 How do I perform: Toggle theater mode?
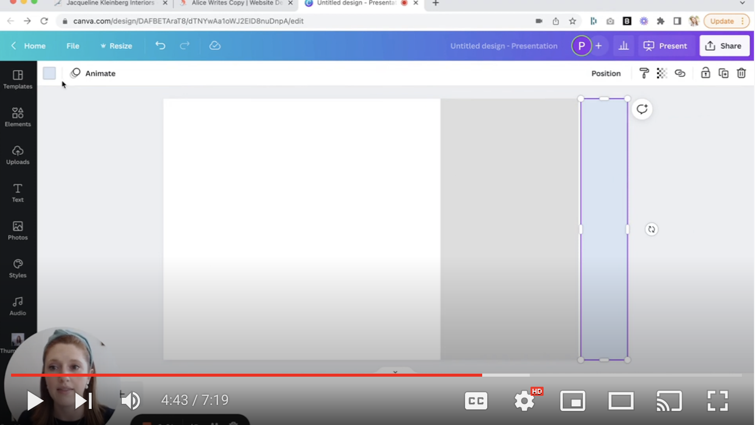[621, 401]
